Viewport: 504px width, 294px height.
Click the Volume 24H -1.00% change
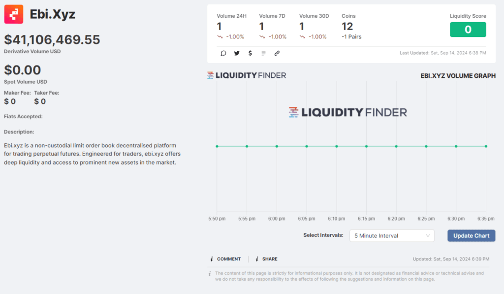click(235, 36)
